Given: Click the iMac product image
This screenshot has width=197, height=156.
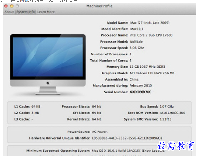Looking at the screenshot, I should (x=48, y=64).
